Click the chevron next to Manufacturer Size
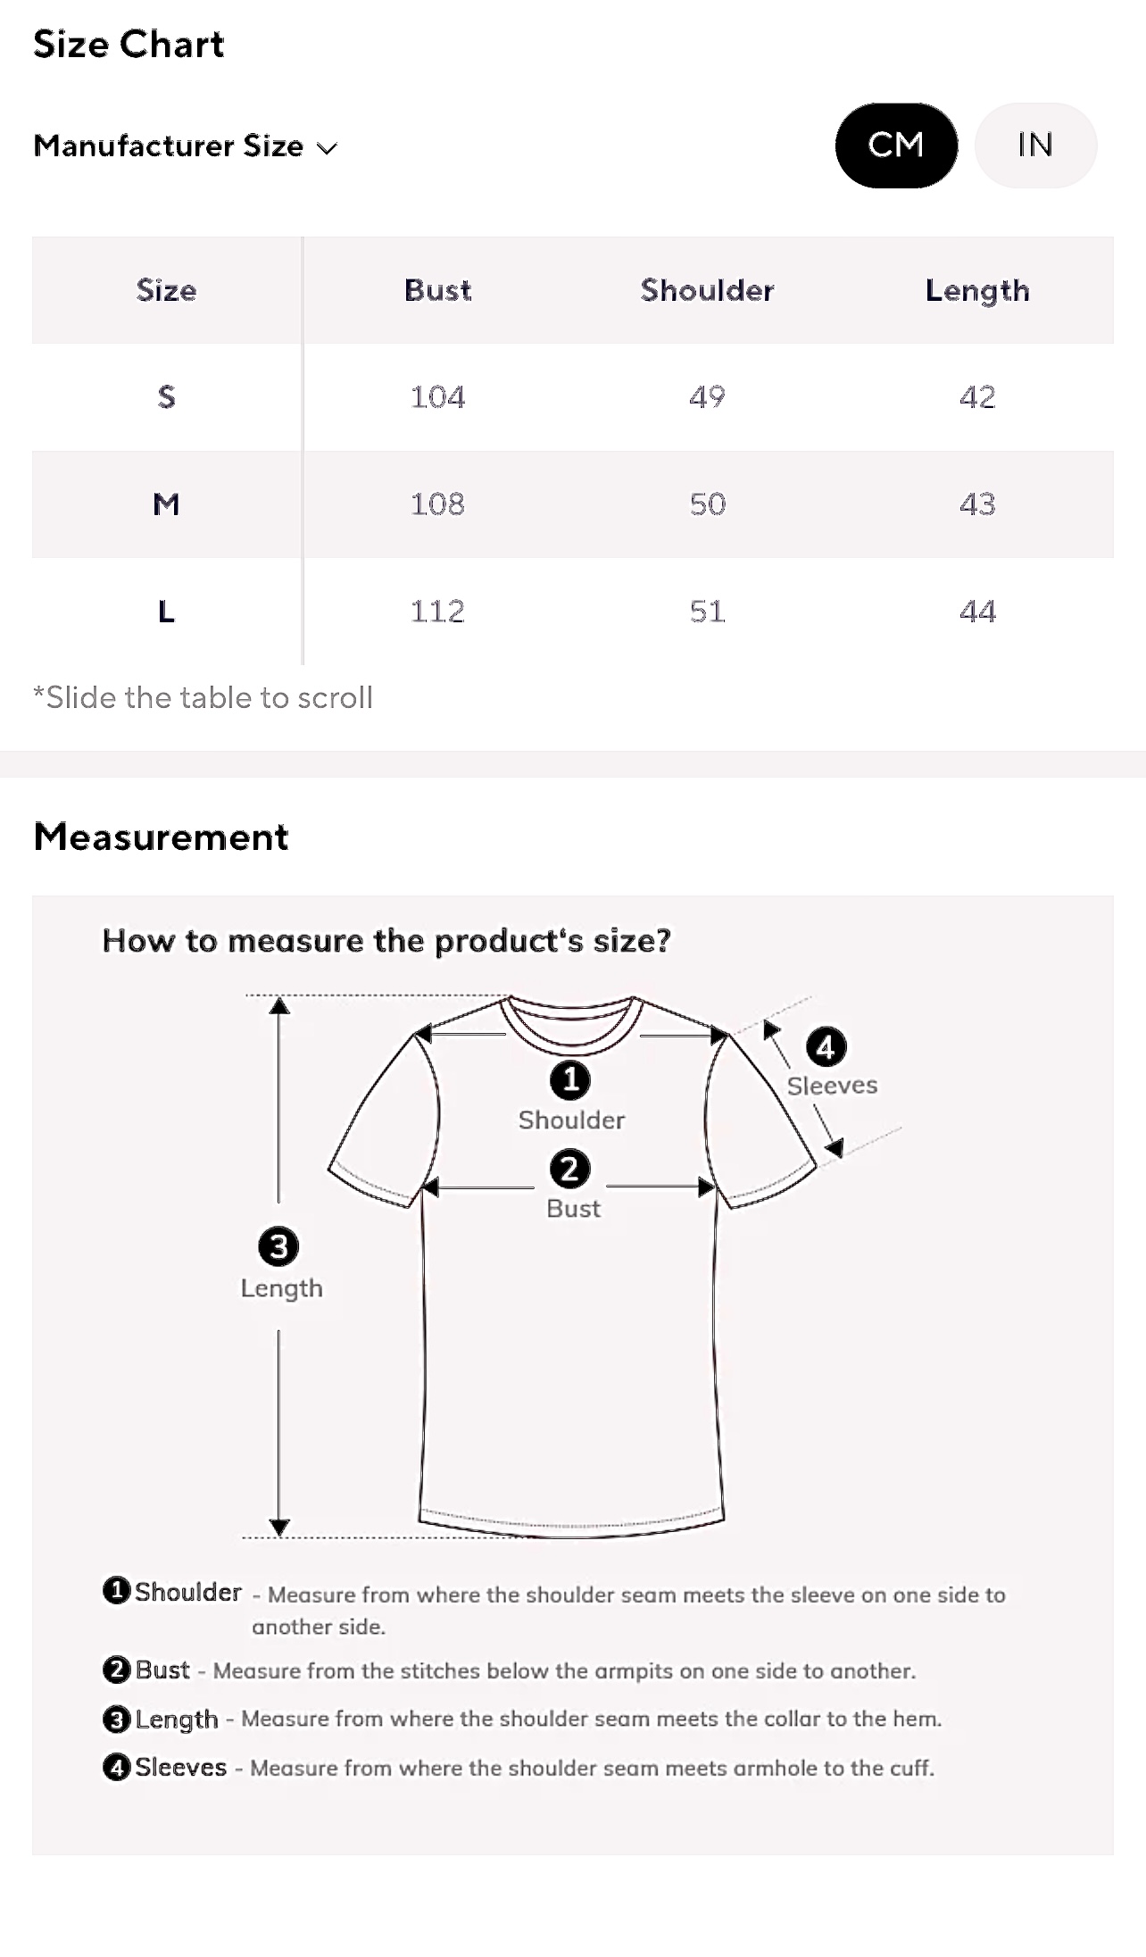This screenshot has height=1957, width=1146. tap(328, 148)
